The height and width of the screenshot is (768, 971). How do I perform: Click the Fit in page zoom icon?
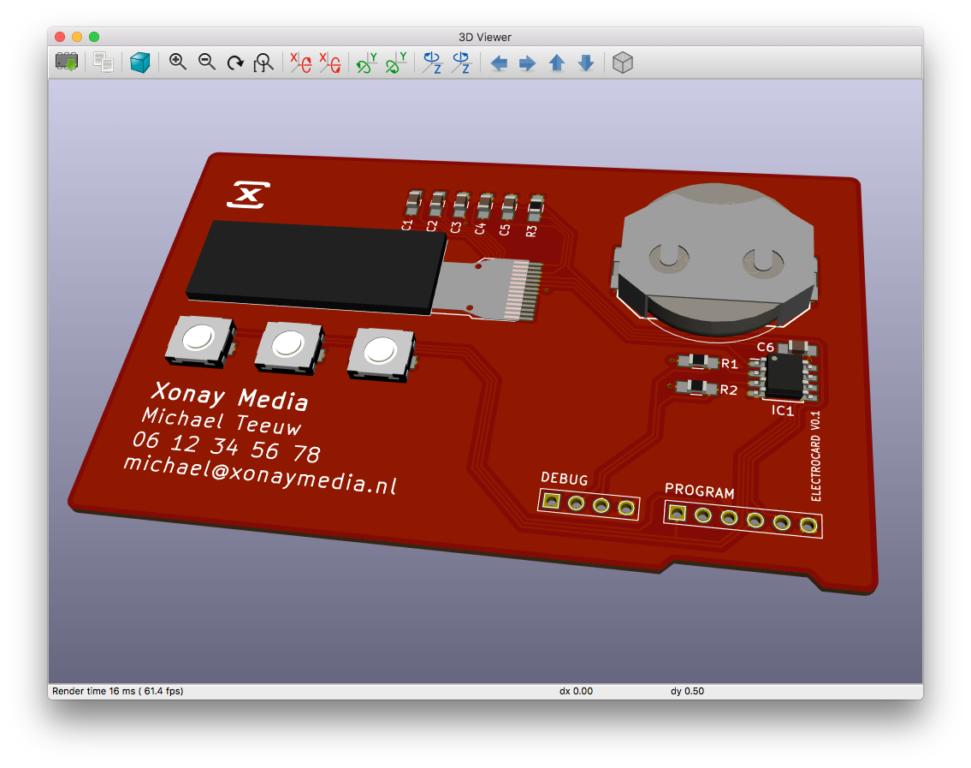[x=264, y=63]
